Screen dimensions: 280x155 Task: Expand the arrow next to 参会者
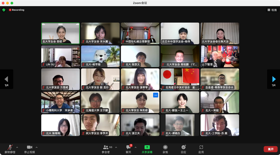[116, 147]
